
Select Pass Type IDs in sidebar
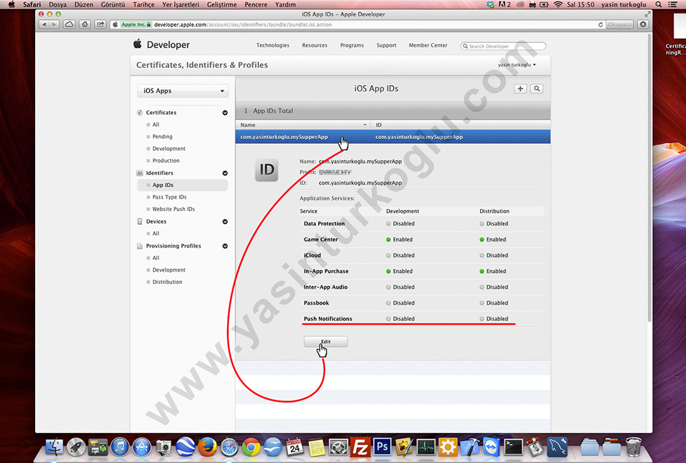click(x=169, y=197)
